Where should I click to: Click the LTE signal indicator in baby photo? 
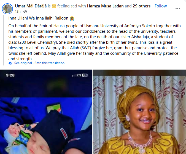(79, 75)
